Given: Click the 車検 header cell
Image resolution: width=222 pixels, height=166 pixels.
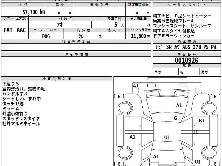Looking at the screenshot, I should [x=60, y=5].
